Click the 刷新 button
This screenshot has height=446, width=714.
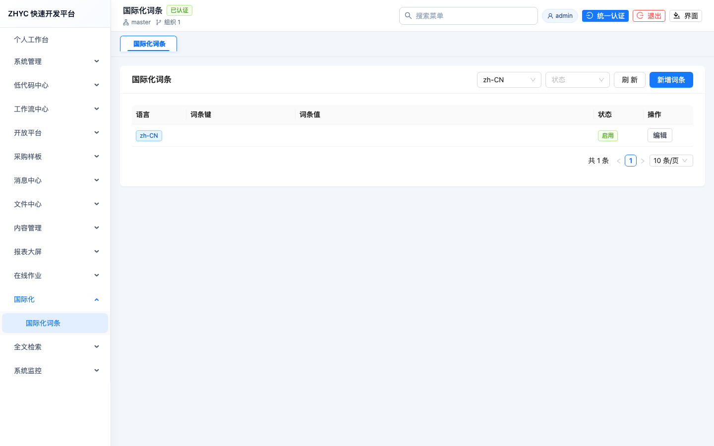[x=629, y=80]
